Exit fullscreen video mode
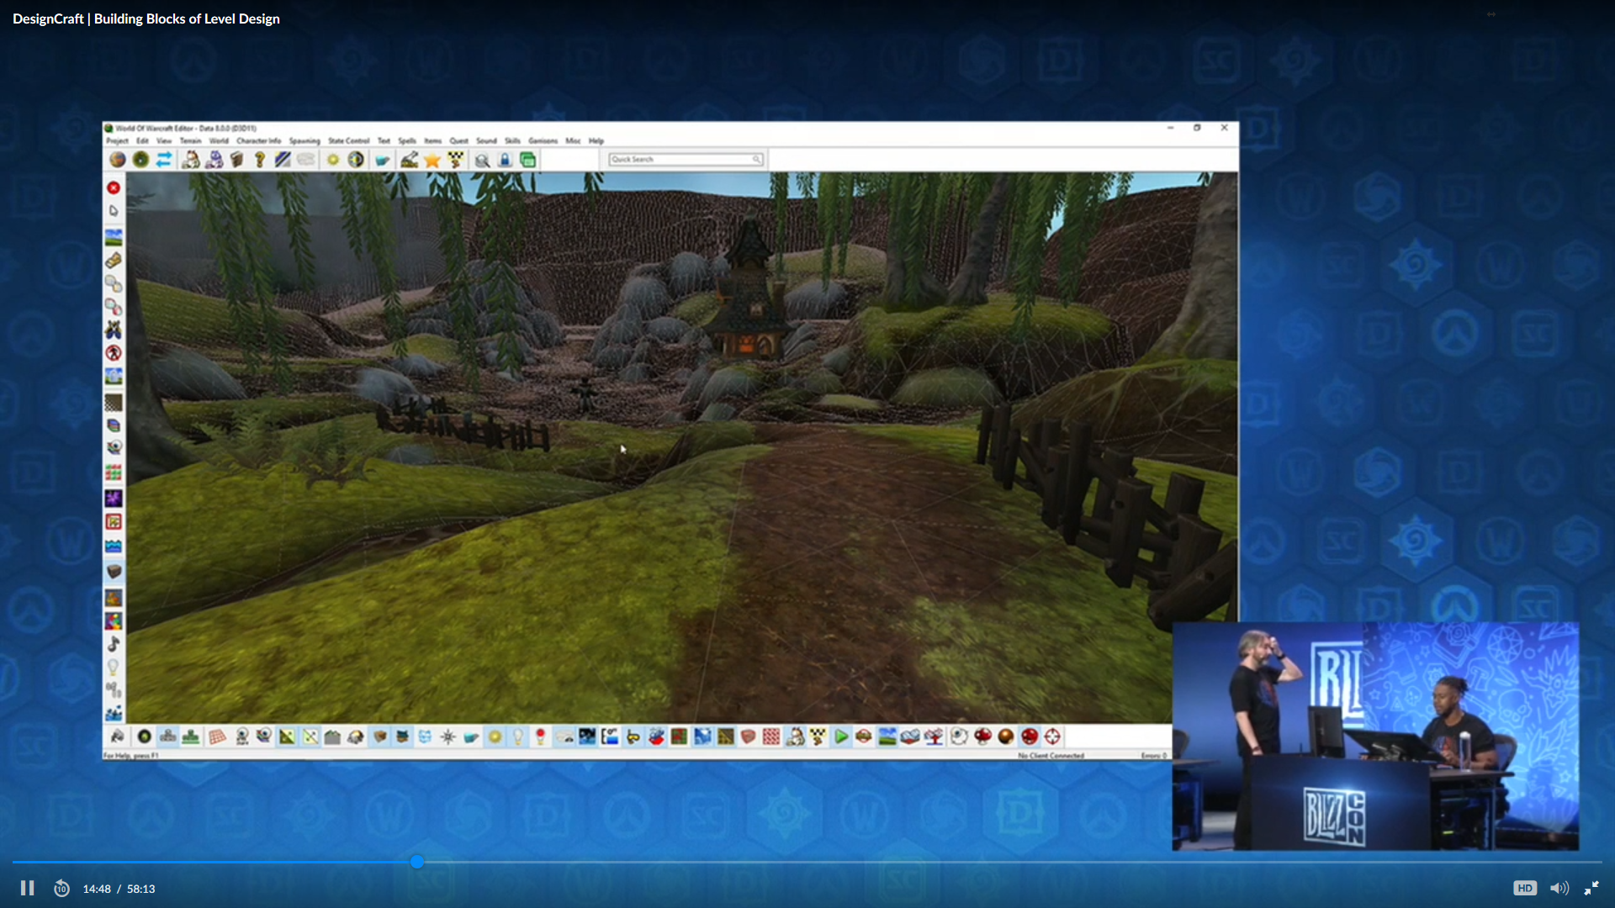 (x=1591, y=889)
